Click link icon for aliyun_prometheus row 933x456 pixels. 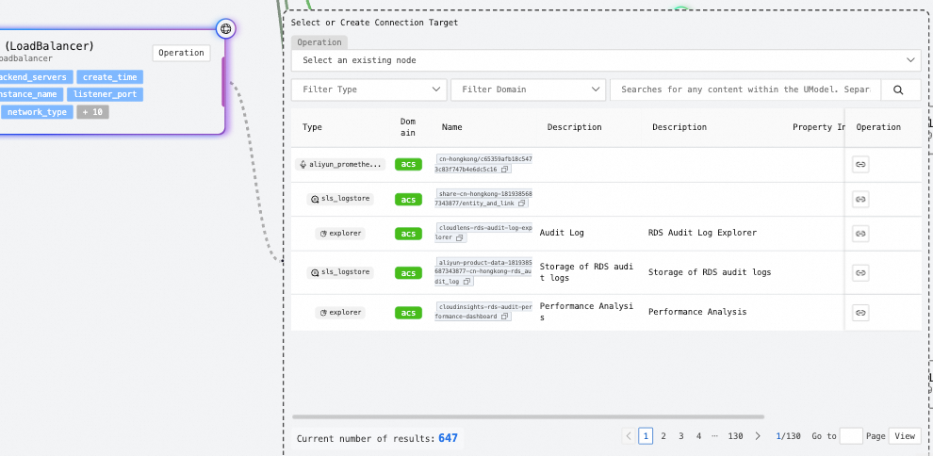[x=860, y=165]
